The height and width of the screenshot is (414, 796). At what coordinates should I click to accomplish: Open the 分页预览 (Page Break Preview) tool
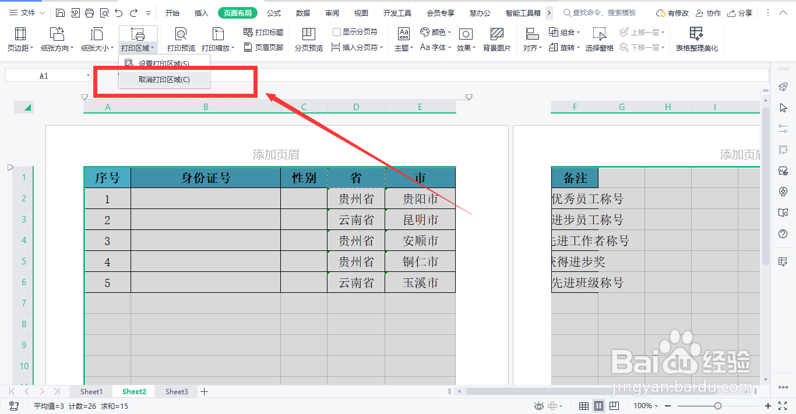pos(308,38)
